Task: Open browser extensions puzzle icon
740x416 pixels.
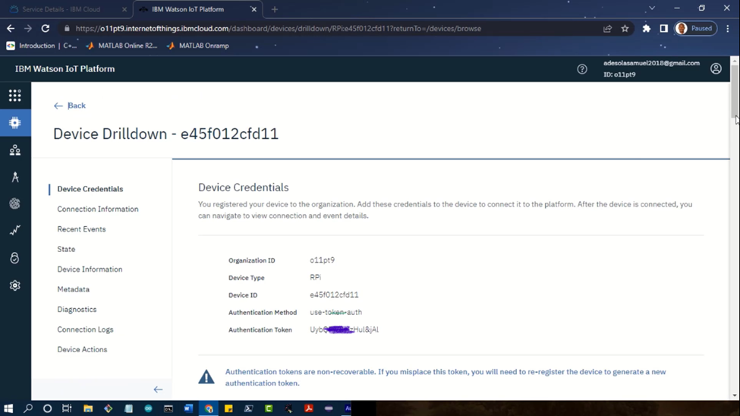Action: click(646, 28)
